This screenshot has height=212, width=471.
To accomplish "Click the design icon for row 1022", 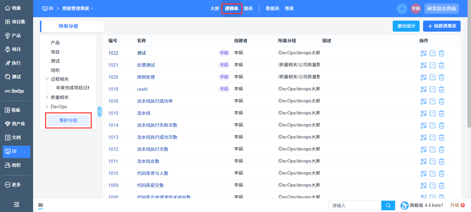I will [x=424, y=53].
